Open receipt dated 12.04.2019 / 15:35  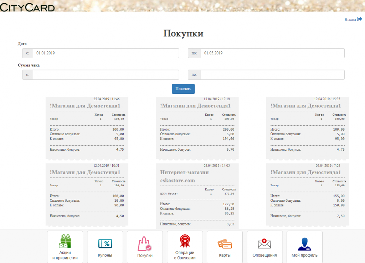(x=308, y=128)
